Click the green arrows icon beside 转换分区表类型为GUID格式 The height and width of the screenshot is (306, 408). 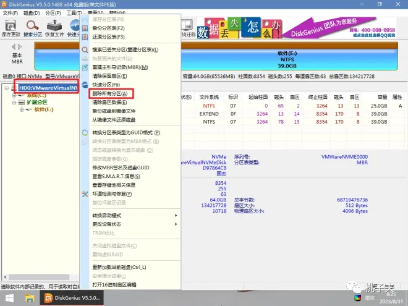pyautogui.click(x=85, y=133)
